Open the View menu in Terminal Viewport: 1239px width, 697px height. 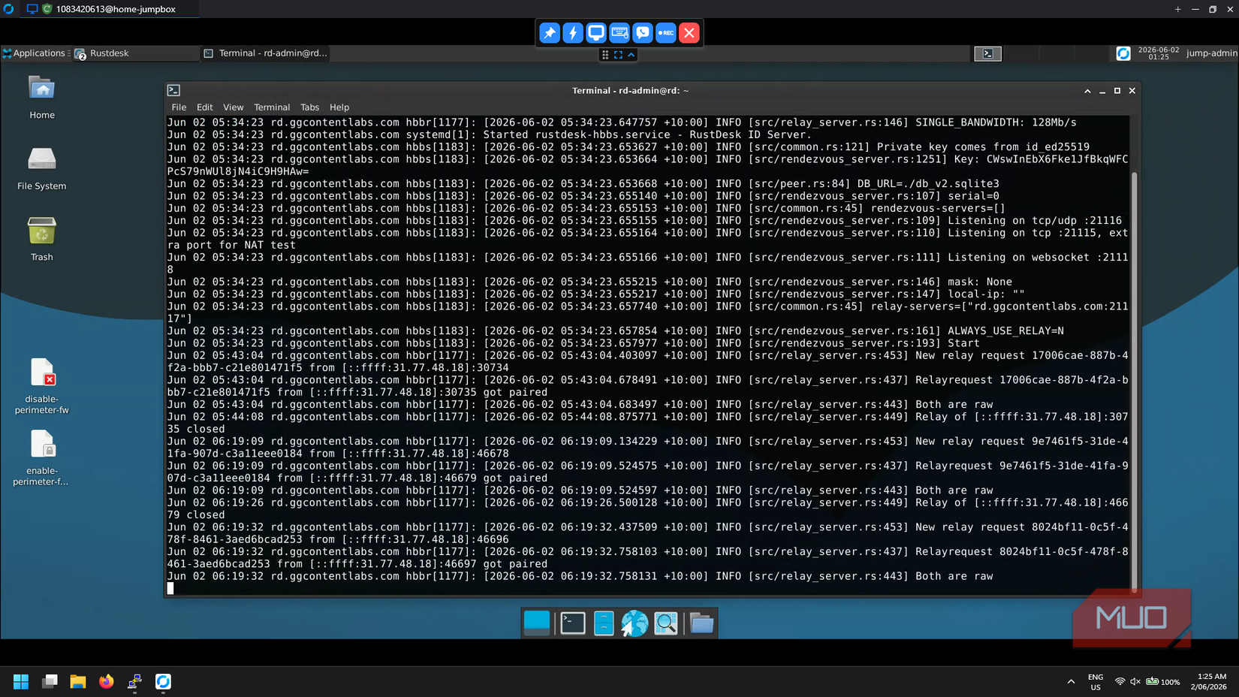pos(233,107)
